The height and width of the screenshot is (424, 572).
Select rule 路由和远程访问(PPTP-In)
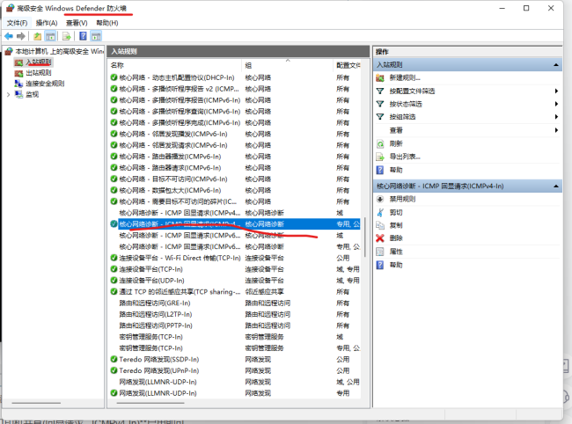click(156, 325)
